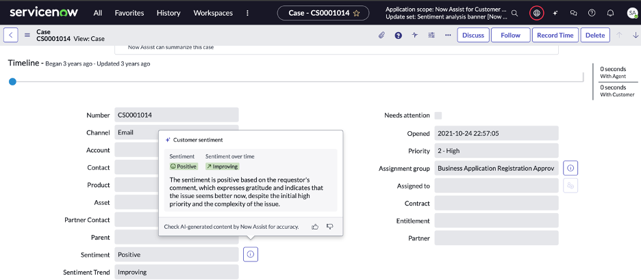The width and height of the screenshot is (641, 280).
Task: Click the Now Assist sparkle icon in form toolbar
Action: (415, 35)
